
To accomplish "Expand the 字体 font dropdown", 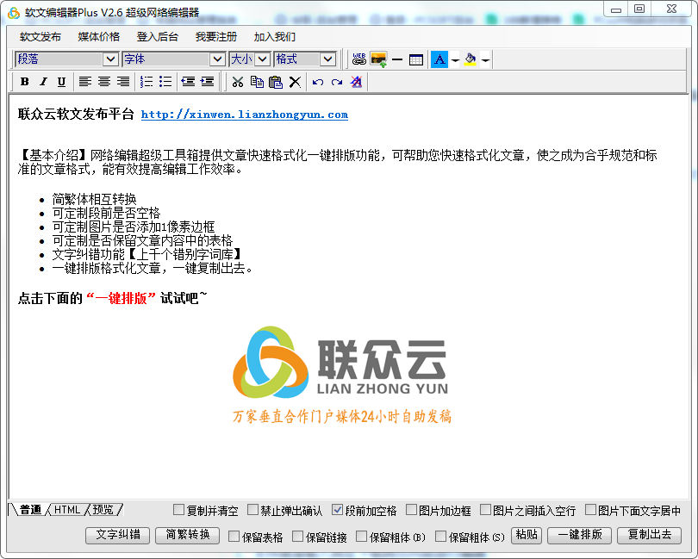I will coord(217,59).
